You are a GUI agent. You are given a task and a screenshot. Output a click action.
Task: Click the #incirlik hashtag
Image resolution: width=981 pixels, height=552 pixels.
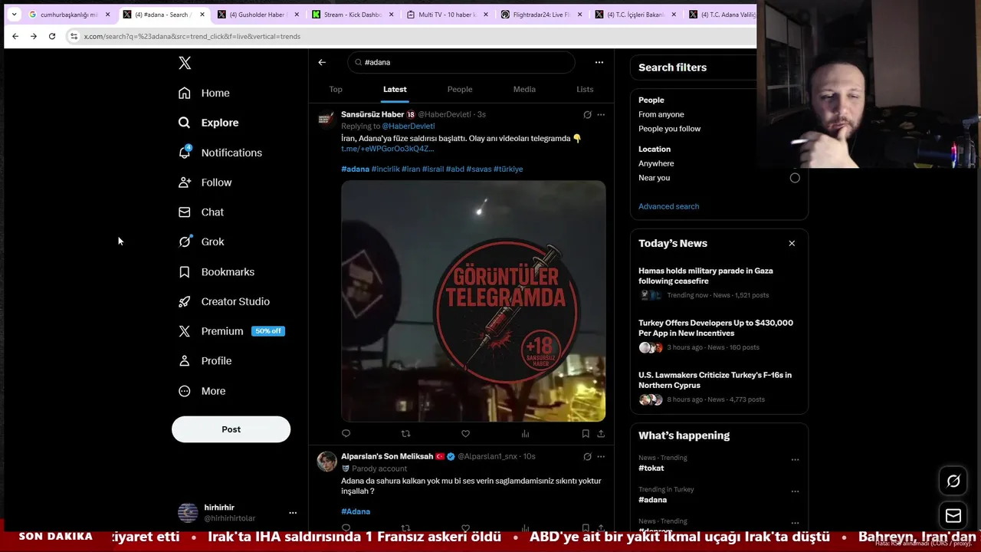pos(386,169)
